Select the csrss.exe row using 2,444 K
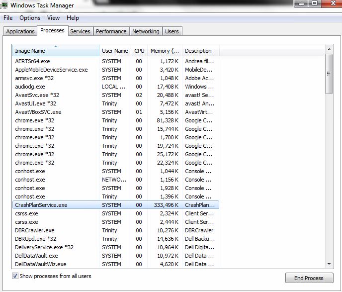342x292 pixels. pyautogui.click(x=116, y=222)
